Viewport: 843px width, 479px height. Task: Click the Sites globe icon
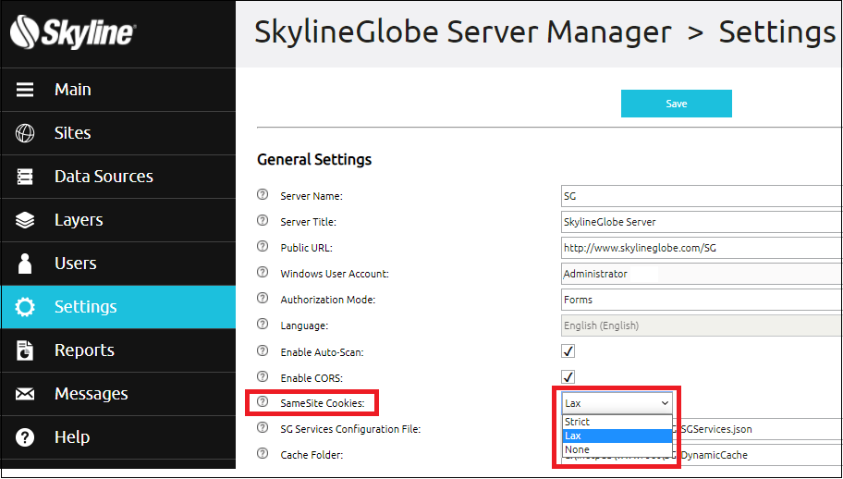click(25, 133)
